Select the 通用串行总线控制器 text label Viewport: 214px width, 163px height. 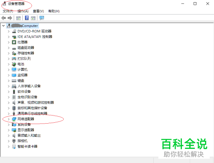(x=32, y=113)
